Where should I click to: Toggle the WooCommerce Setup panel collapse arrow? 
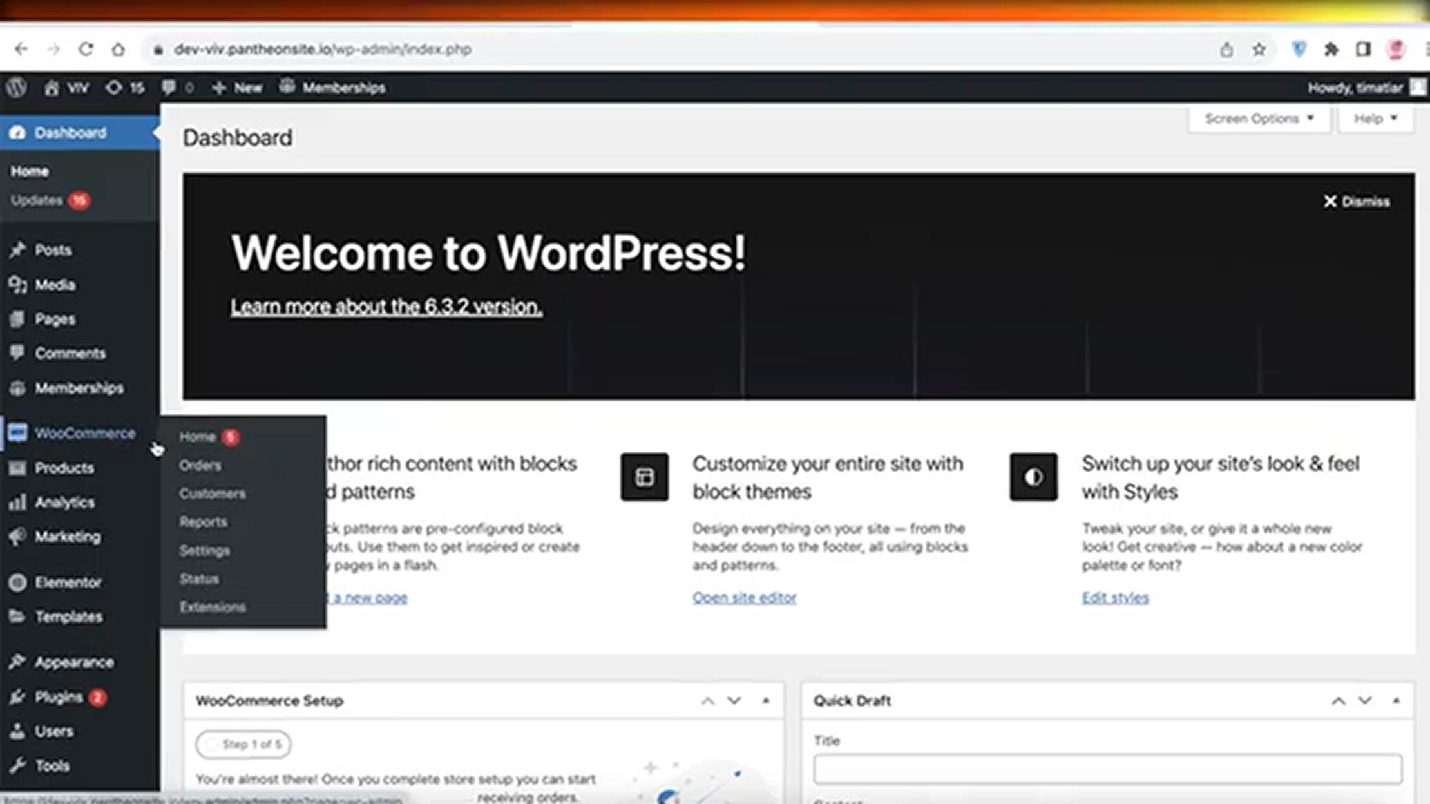click(x=766, y=701)
